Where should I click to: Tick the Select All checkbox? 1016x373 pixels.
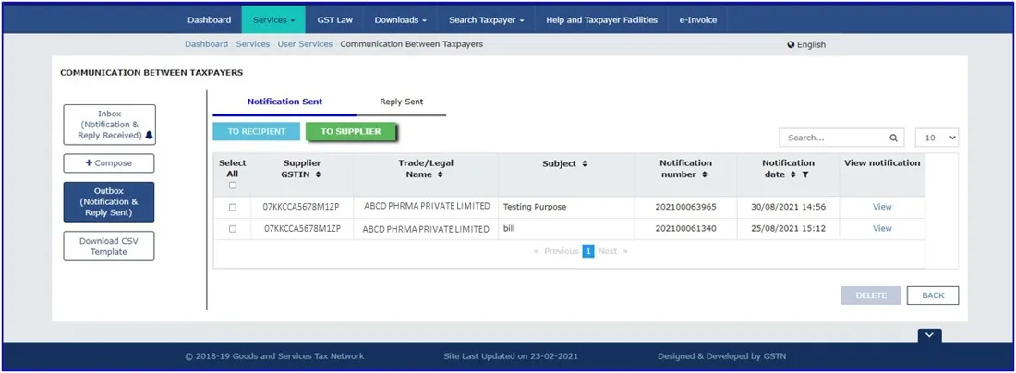coord(233,186)
